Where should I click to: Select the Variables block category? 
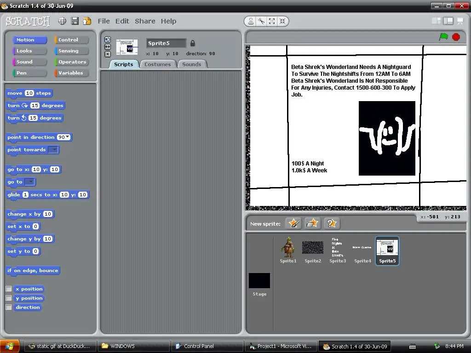72,73
